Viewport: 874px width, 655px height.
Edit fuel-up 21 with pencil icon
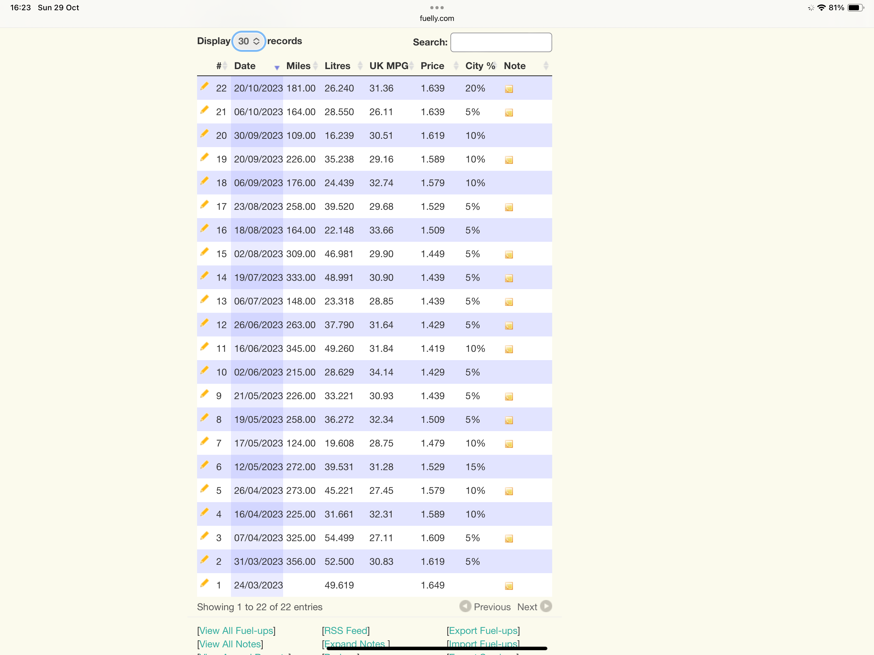click(204, 110)
